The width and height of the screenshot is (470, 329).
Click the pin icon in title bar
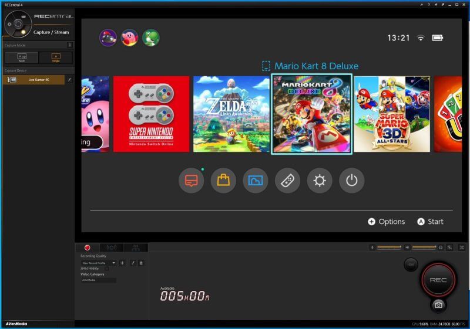[x=436, y=5]
